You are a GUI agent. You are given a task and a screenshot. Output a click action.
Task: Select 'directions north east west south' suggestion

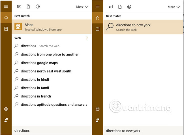click(x=46, y=71)
